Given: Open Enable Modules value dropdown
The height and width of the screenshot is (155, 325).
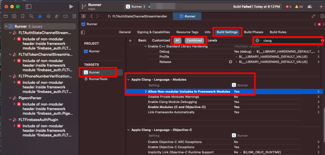Looking at the screenshot, I should (x=319, y=107).
